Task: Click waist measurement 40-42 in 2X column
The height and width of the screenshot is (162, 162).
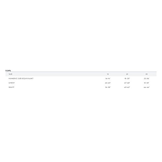Action: click(x=127, y=87)
